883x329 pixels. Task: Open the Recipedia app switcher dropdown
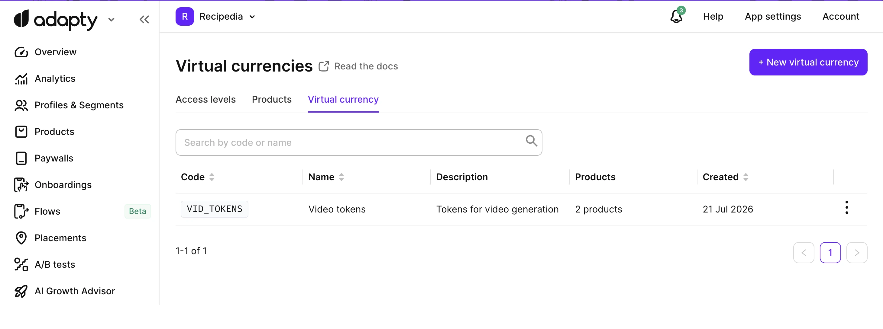(252, 17)
